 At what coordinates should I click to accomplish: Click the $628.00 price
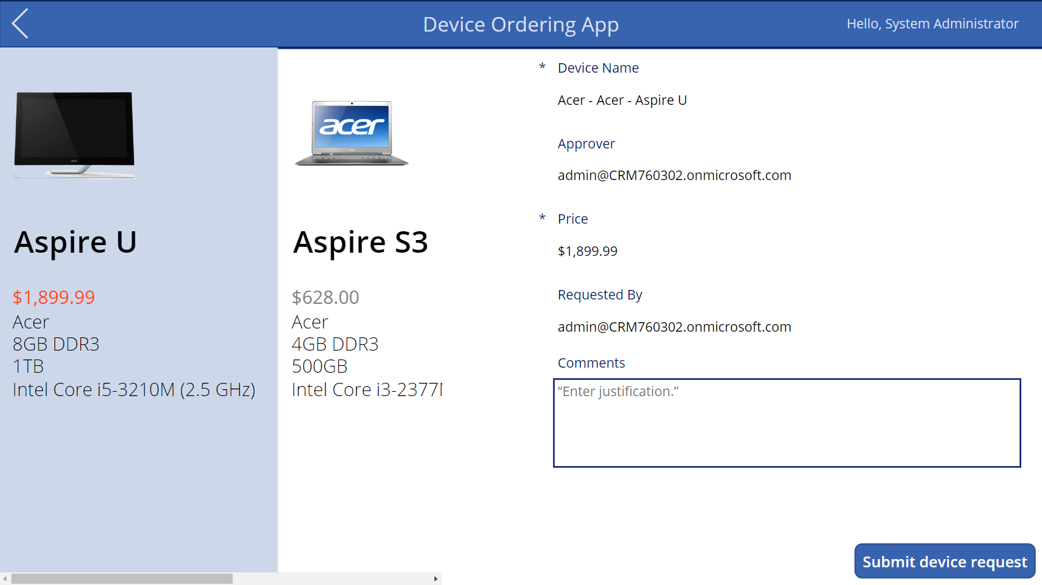[x=325, y=297]
